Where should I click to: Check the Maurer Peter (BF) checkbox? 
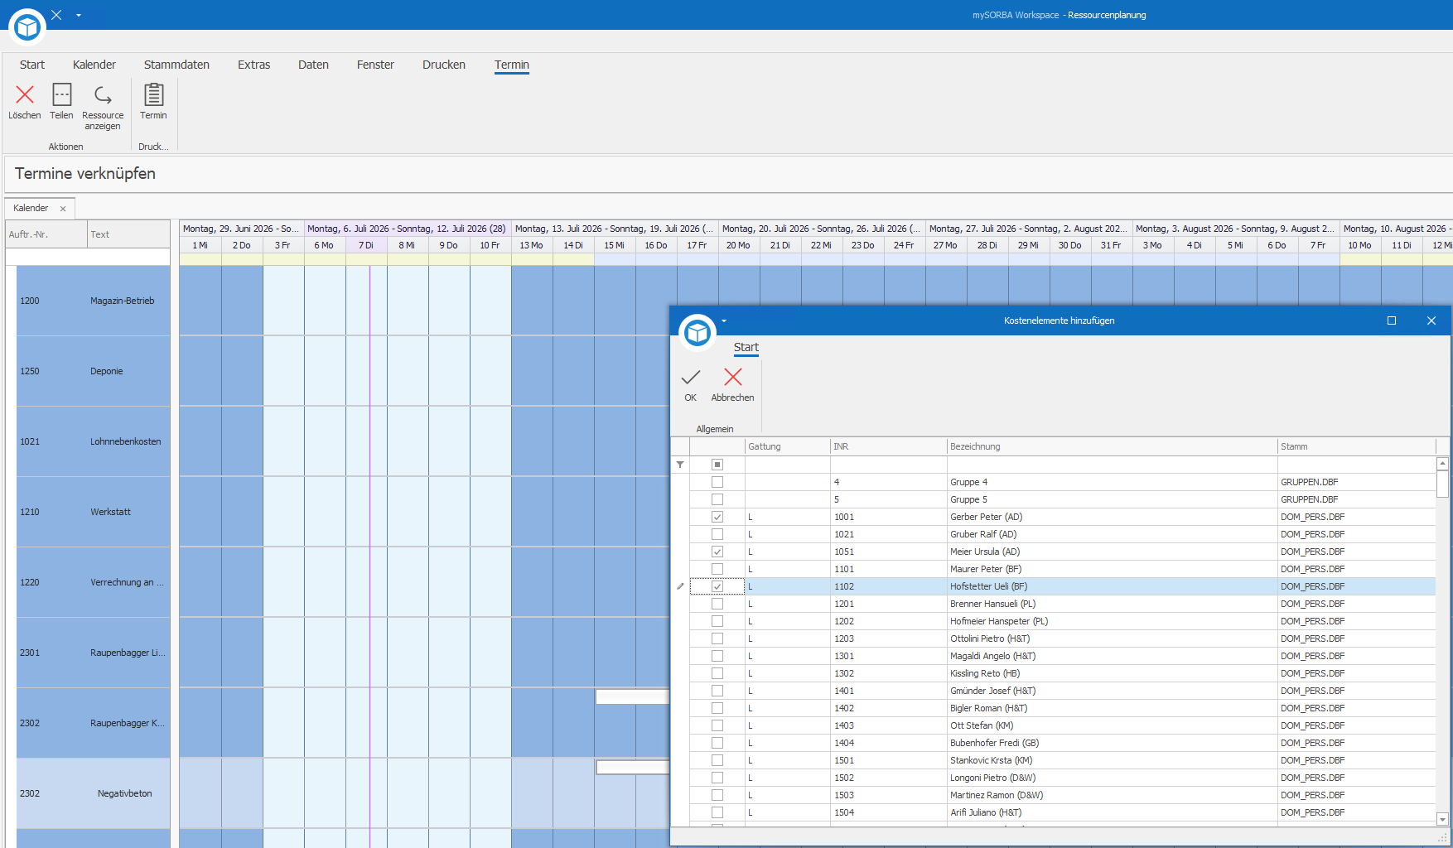point(717,569)
